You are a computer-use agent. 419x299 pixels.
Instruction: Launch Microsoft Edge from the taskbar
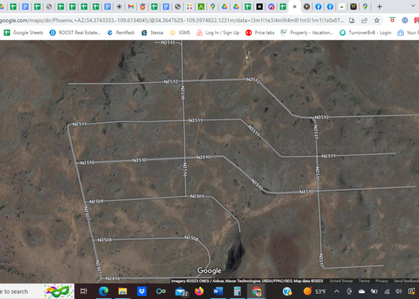coord(103,291)
